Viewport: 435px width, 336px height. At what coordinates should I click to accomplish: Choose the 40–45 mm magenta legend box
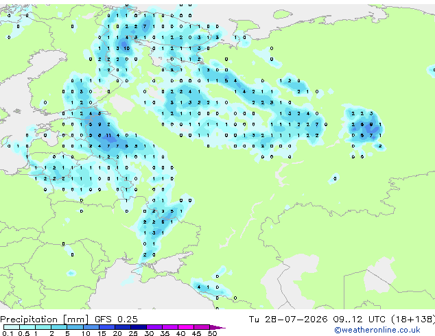point(186,327)
